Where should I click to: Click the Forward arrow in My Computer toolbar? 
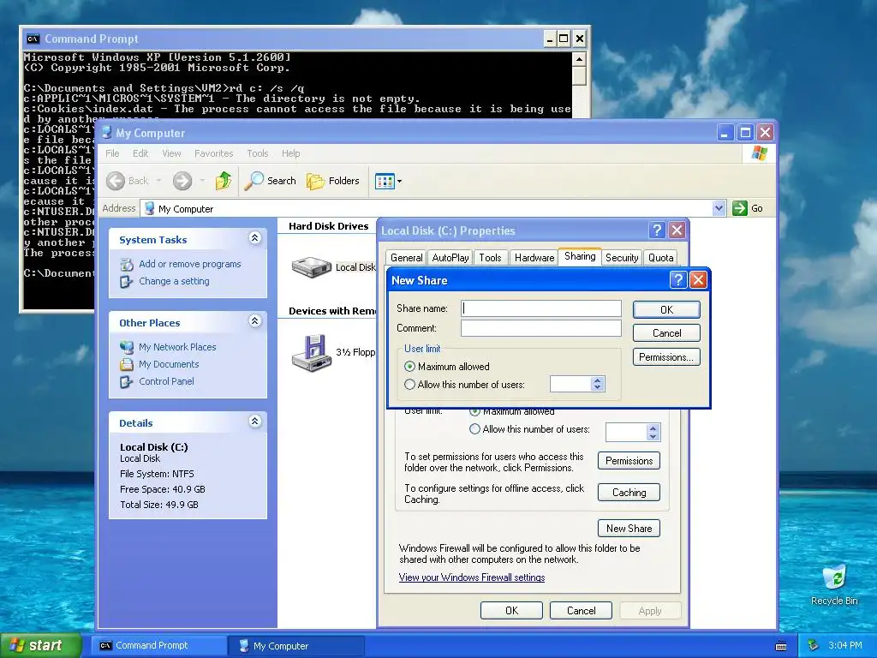pyautogui.click(x=182, y=181)
